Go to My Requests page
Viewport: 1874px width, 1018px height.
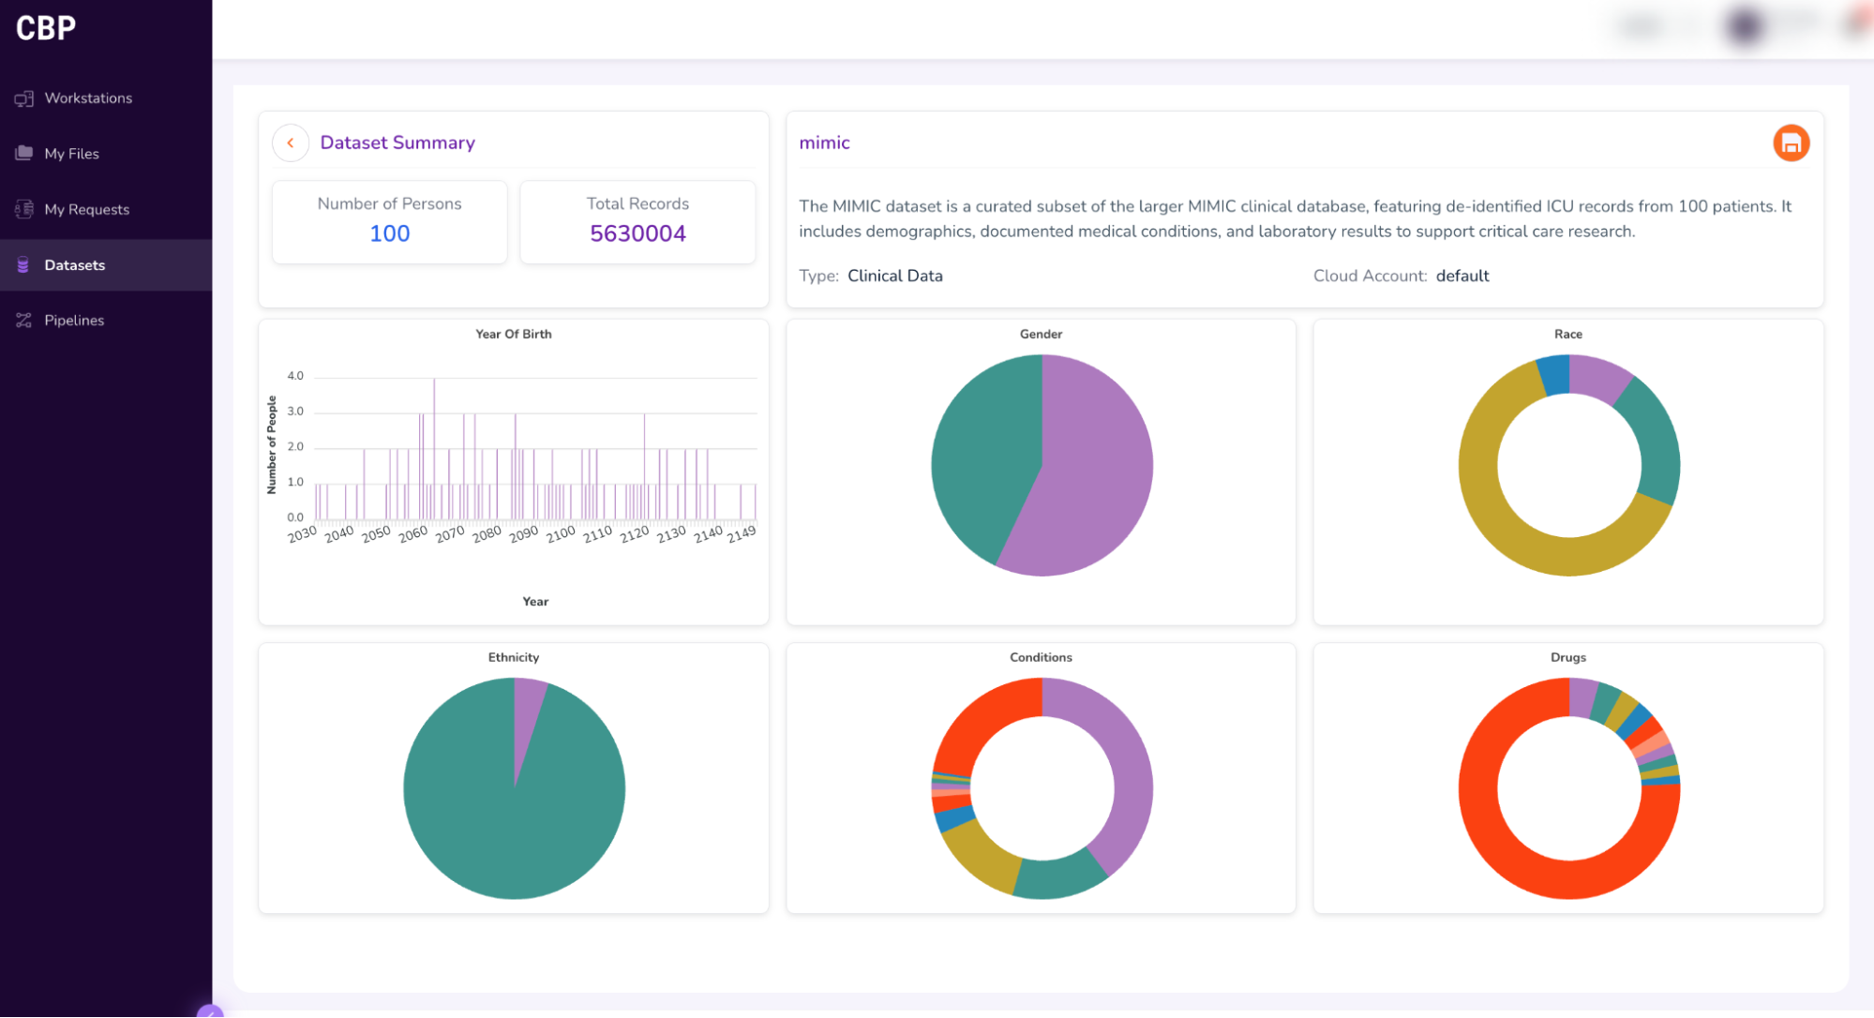(86, 209)
